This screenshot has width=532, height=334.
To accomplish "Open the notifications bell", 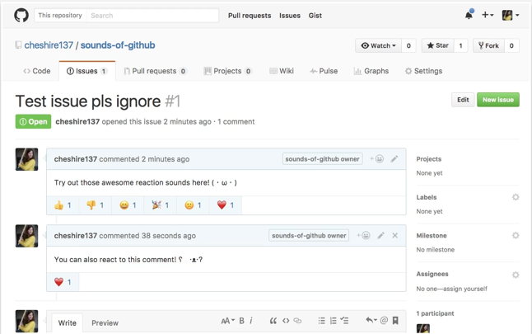I will point(469,15).
